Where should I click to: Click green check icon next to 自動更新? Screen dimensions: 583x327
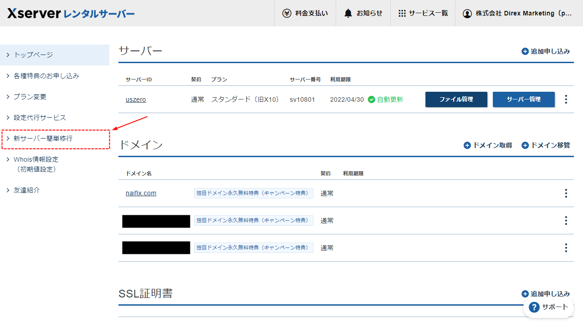[371, 99]
